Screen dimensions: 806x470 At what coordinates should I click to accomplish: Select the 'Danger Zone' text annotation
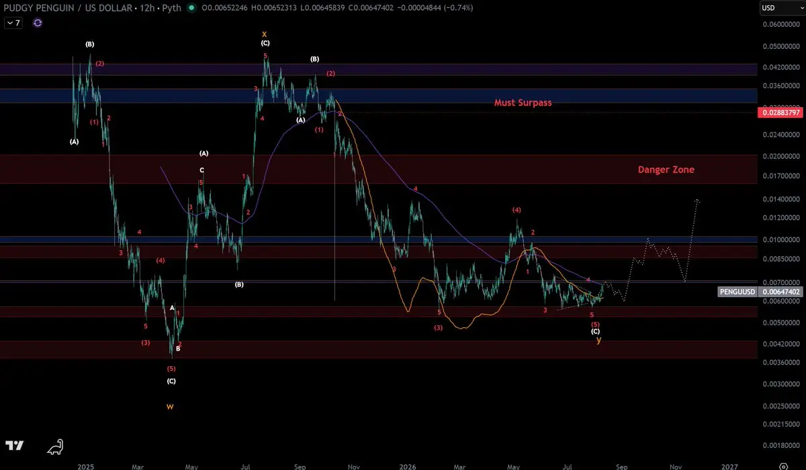666,170
